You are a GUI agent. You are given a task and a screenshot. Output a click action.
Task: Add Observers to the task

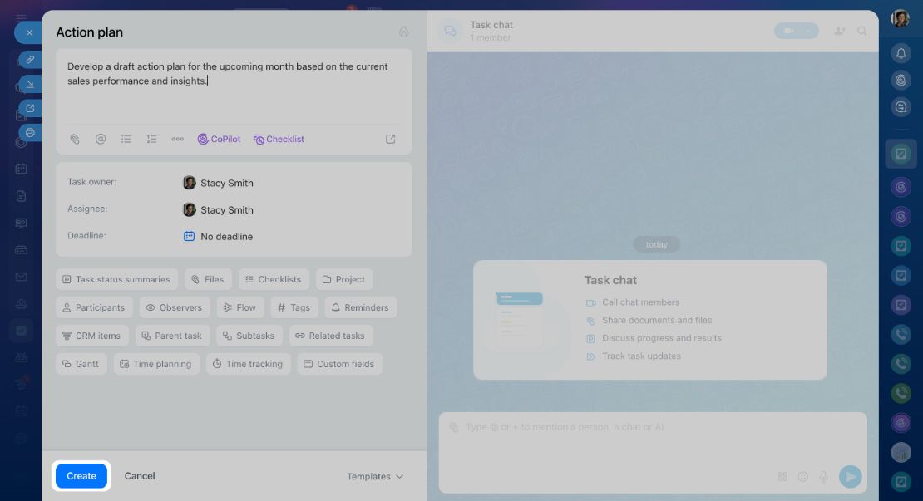pos(175,307)
